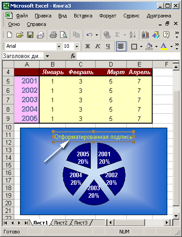The height and width of the screenshot is (237, 182).
Task: Click cell Январь in header row
Action: 53,72
